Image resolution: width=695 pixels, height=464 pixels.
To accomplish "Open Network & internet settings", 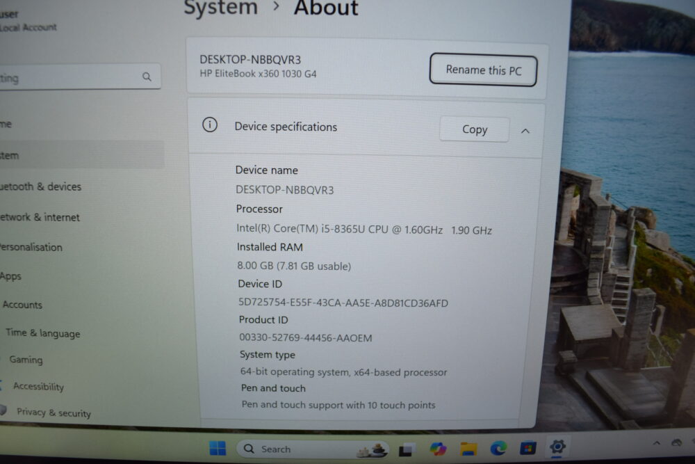I will click(40, 217).
